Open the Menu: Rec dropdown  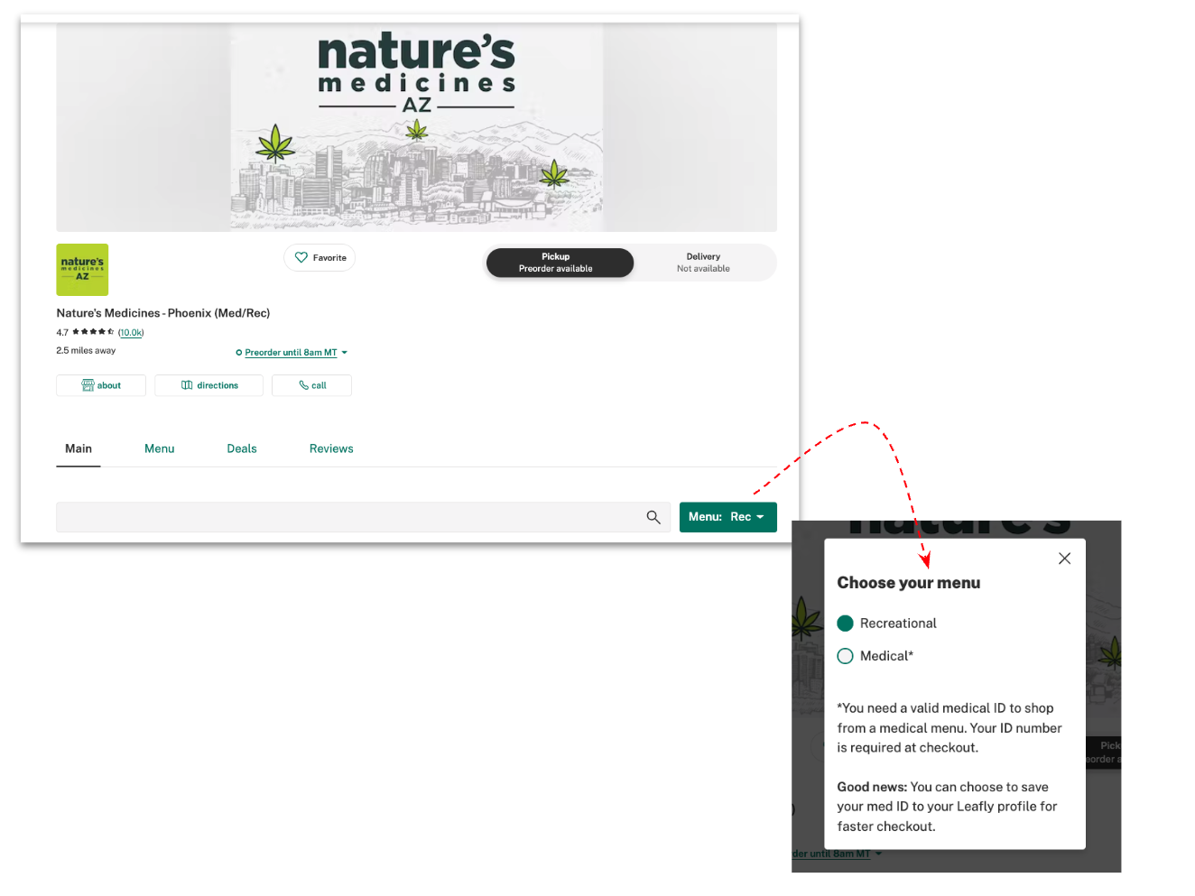tap(727, 516)
